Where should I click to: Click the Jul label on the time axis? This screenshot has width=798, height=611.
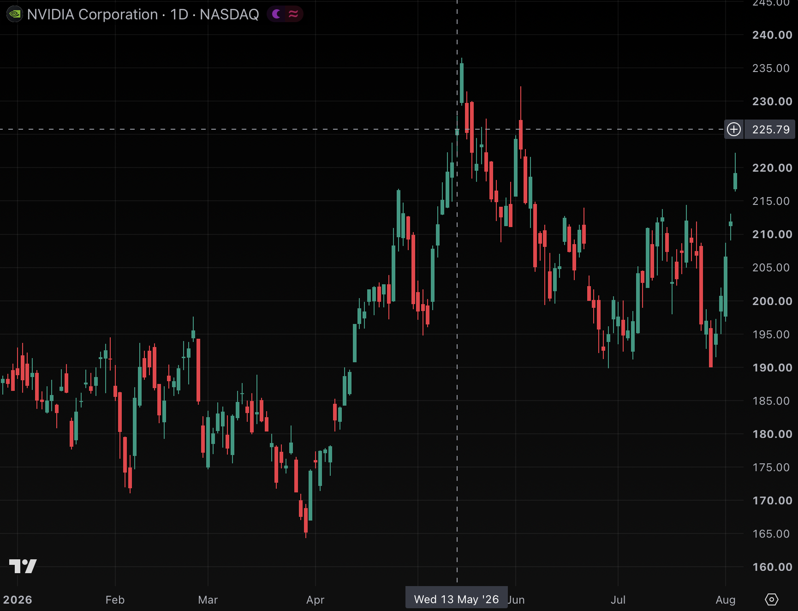[x=618, y=599]
